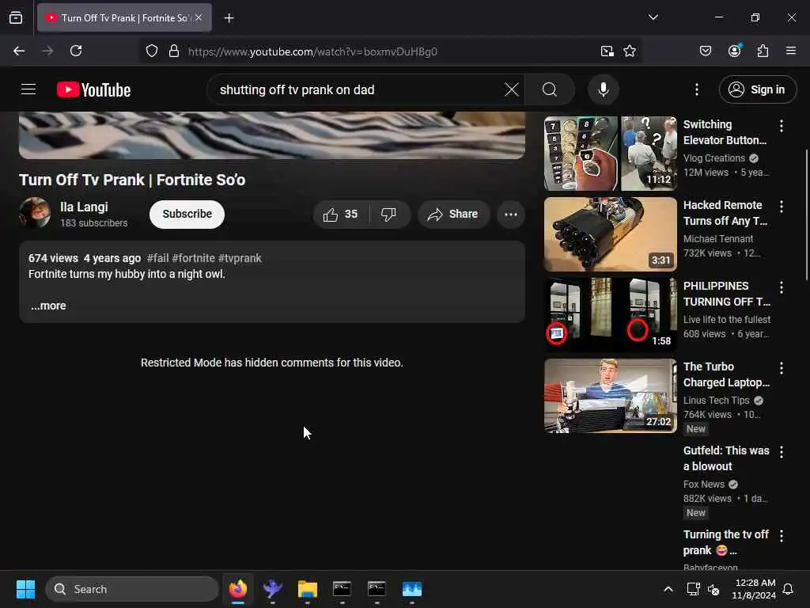List all tabs dropdown arrow
This screenshot has height=608, width=810.
click(653, 17)
